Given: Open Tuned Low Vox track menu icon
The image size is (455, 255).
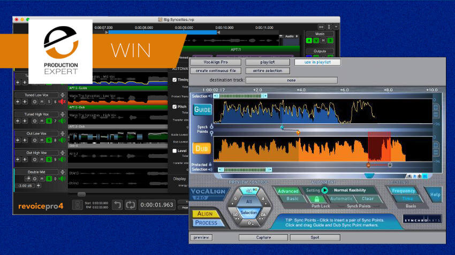Looking at the screenshot, I should point(63,95).
